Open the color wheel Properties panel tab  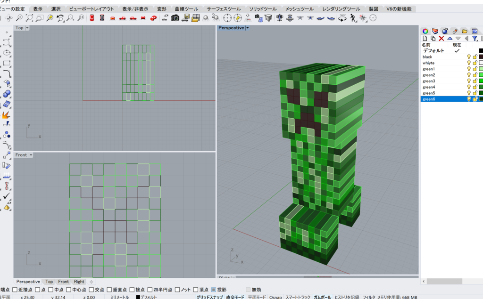tap(425, 31)
